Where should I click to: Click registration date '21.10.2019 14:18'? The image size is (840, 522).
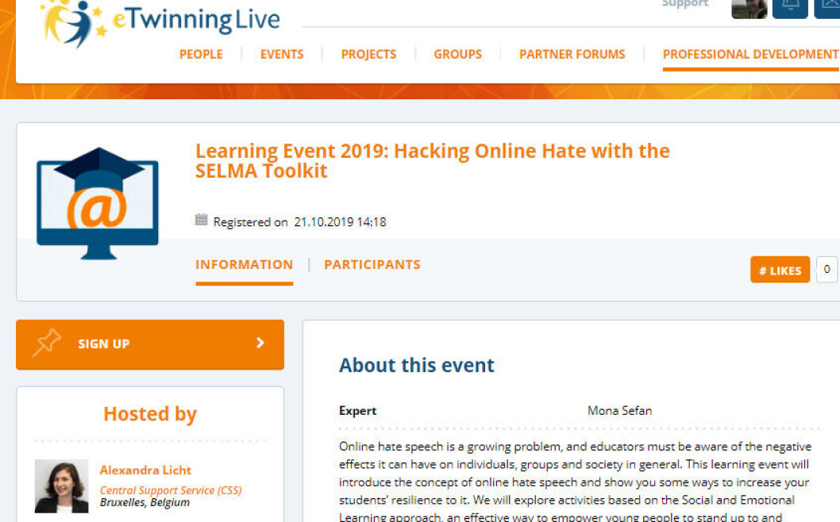pos(340,221)
